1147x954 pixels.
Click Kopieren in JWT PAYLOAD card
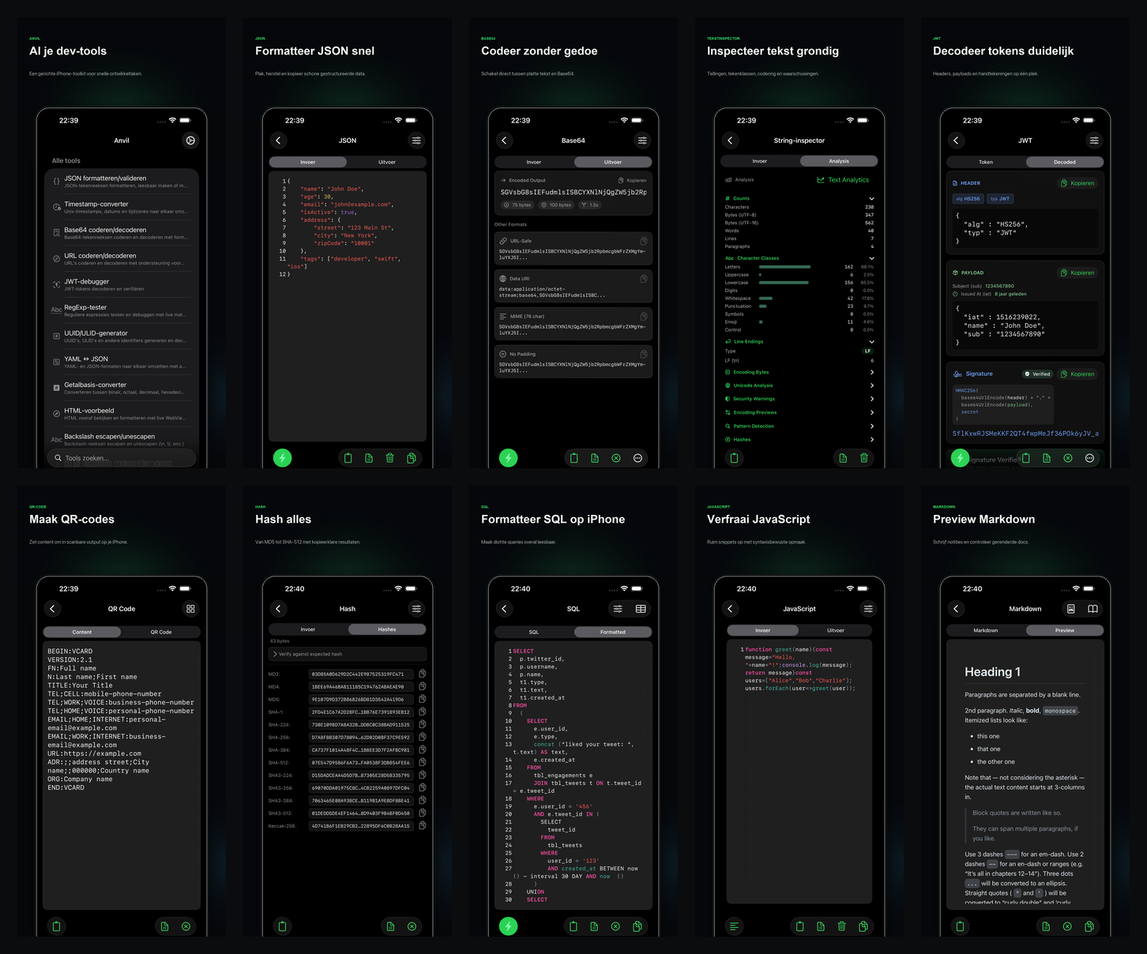click(1077, 272)
